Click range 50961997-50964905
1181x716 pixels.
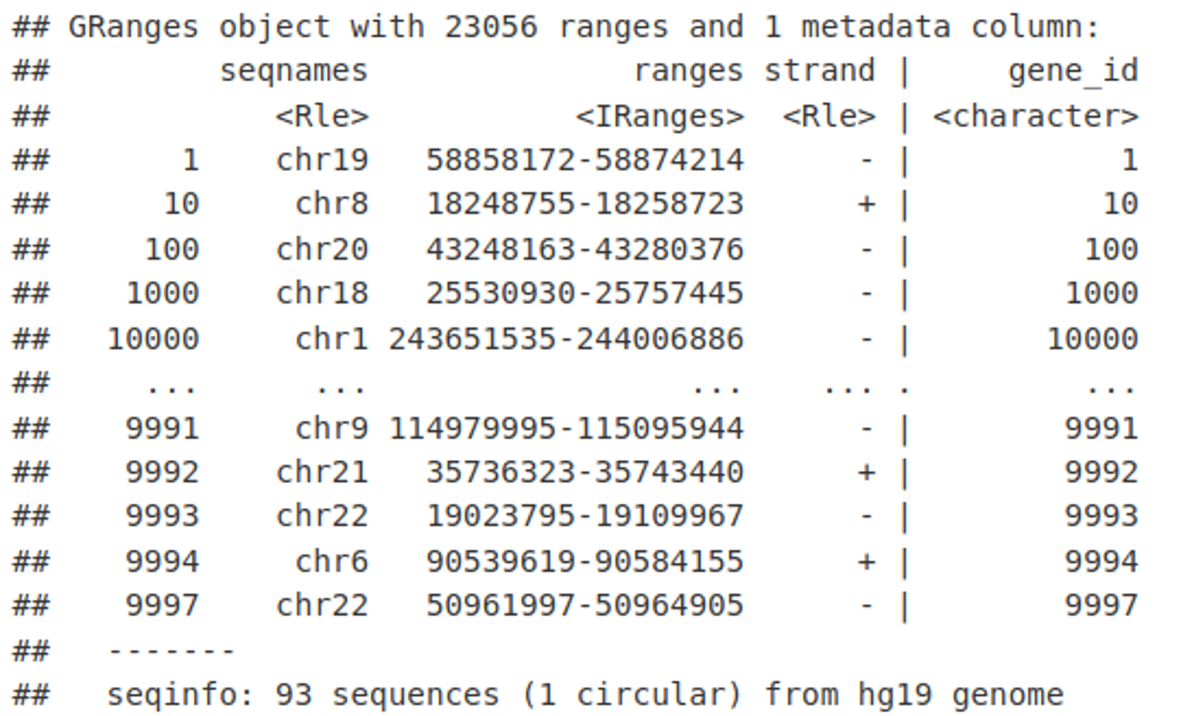pos(585,606)
